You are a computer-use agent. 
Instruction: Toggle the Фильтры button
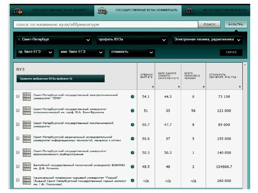236,24
